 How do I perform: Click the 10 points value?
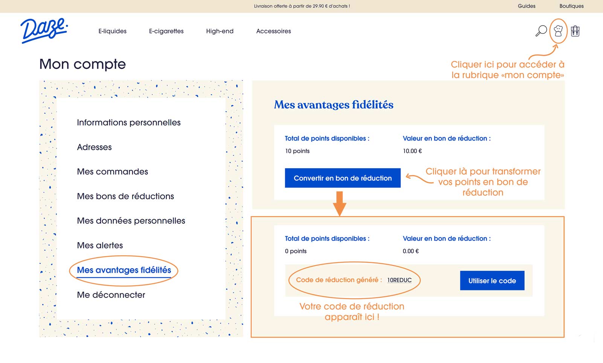pos(297,151)
